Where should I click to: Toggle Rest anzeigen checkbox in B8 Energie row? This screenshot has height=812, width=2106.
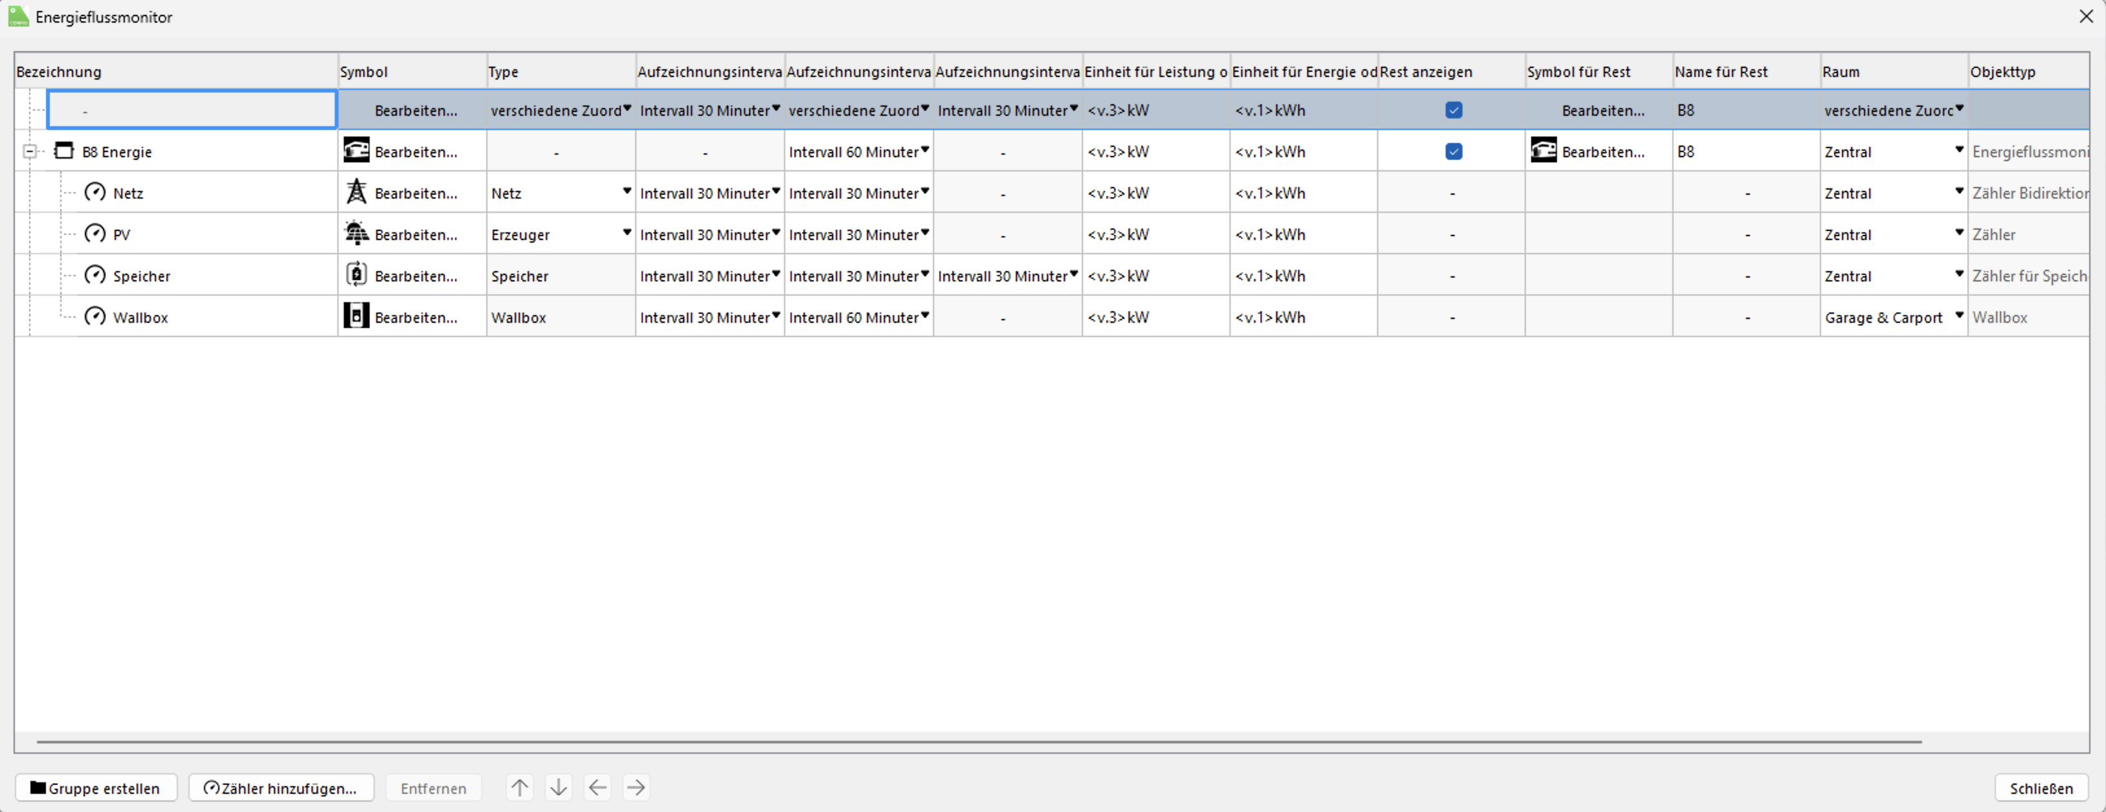coord(1453,151)
